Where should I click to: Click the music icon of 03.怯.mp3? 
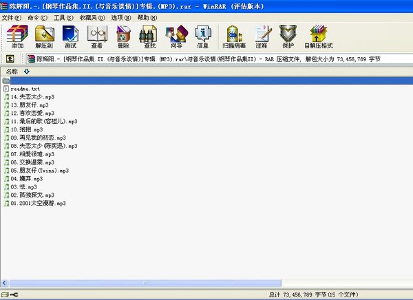7,187
